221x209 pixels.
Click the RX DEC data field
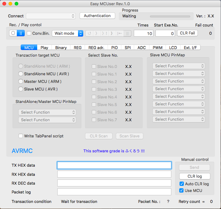114,183
